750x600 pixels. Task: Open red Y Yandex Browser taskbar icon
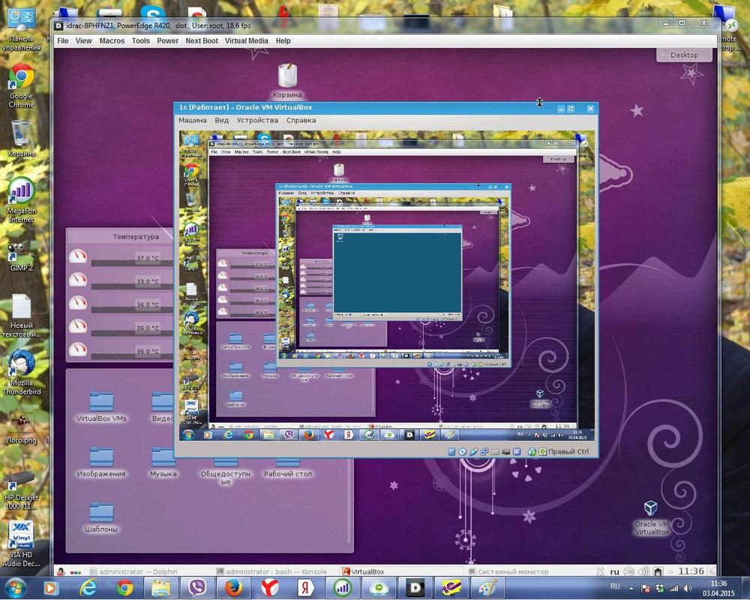click(270, 588)
